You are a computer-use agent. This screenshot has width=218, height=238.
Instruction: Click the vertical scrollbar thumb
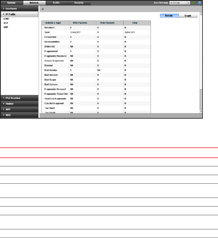click(x=201, y=99)
